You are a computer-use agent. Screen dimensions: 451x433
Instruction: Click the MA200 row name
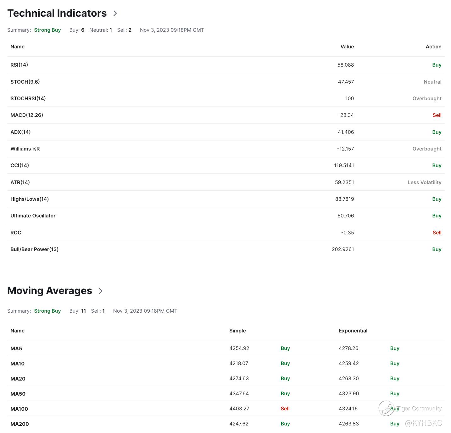19,424
